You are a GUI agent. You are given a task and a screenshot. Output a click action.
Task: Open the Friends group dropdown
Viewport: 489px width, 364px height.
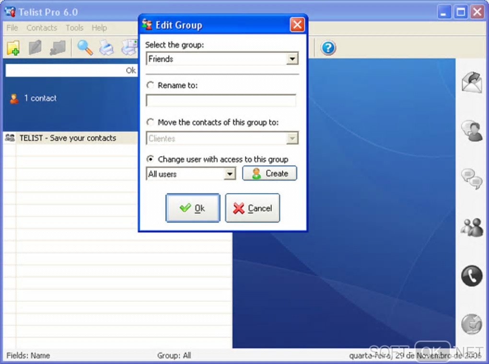pyautogui.click(x=292, y=58)
